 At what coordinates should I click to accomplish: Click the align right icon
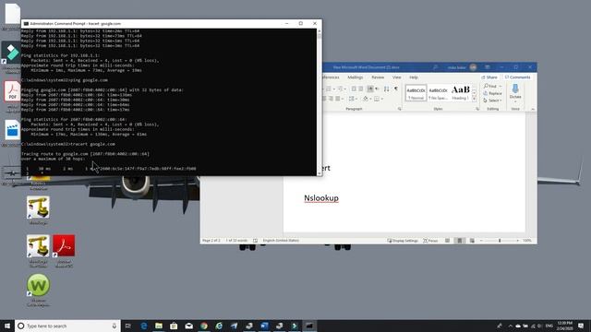(331, 99)
